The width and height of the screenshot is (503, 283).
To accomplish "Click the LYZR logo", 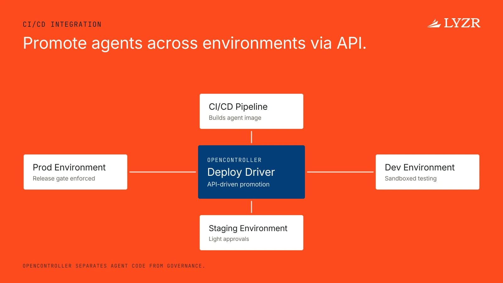I will tap(454, 23).
